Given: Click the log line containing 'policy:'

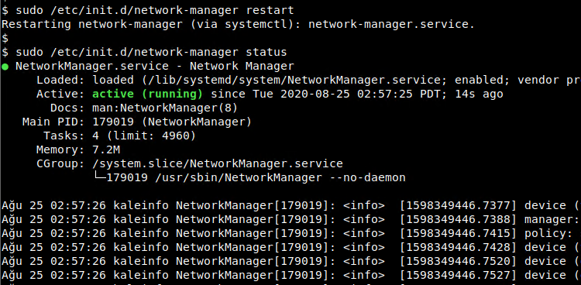Looking at the screenshot, I should click(x=290, y=233).
